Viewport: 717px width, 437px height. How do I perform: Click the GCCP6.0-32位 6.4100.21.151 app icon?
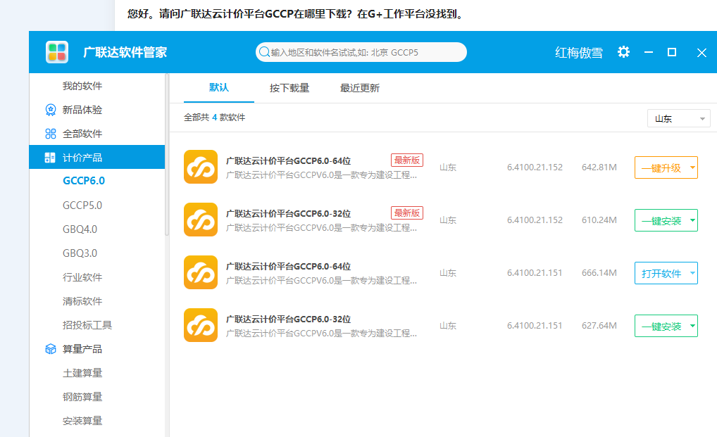(x=201, y=325)
